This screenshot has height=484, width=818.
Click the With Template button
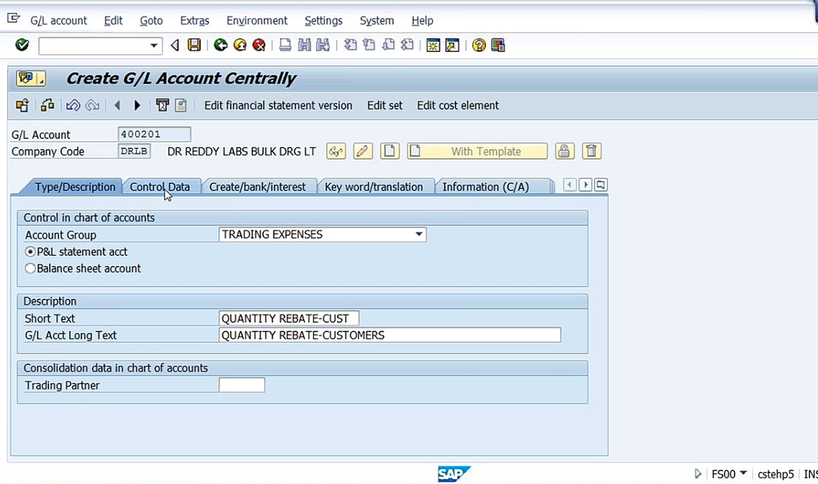(477, 151)
